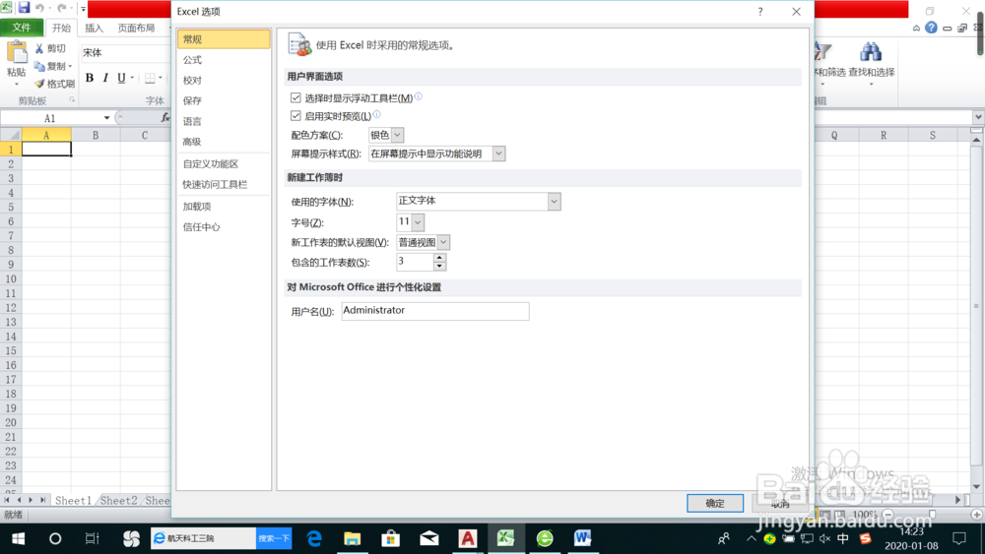985x554 pixels.
Task: Click the Redo arrow in Excel title bar
Action: pyautogui.click(x=61, y=8)
